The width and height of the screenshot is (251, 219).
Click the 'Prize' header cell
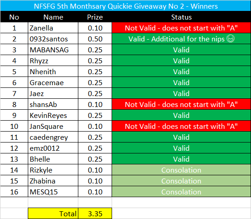(95, 17)
